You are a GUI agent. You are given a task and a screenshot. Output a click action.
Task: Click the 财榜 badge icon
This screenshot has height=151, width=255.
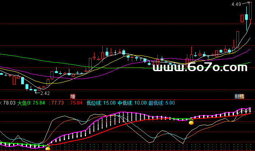tap(239, 96)
